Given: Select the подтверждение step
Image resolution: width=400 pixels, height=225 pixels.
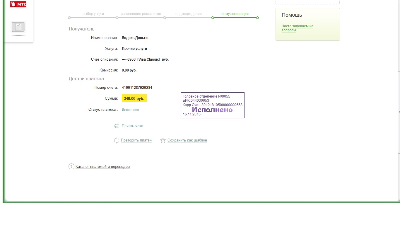Looking at the screenshot, I should coord(189,14).
